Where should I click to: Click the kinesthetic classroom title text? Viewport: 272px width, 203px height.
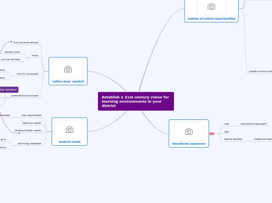[x=188, y=144]
